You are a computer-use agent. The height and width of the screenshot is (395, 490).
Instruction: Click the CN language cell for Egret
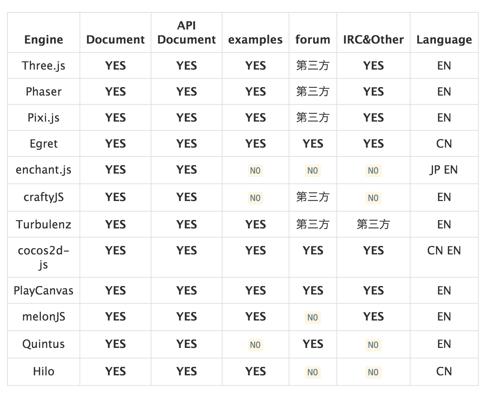click(x=444, y=144)
